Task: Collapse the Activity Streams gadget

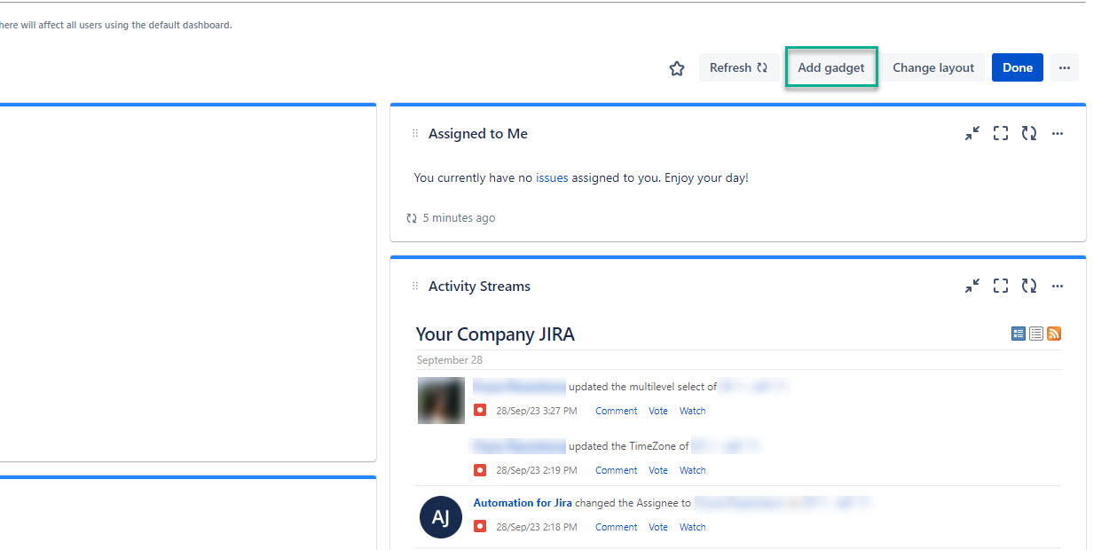Action: pyautogui.click(x=972, y=287)
